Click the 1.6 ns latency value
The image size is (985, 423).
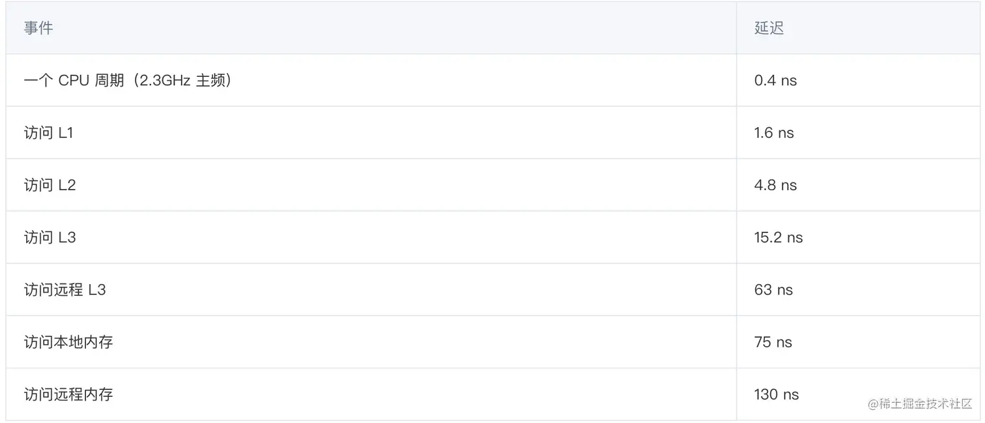(774, 133)
